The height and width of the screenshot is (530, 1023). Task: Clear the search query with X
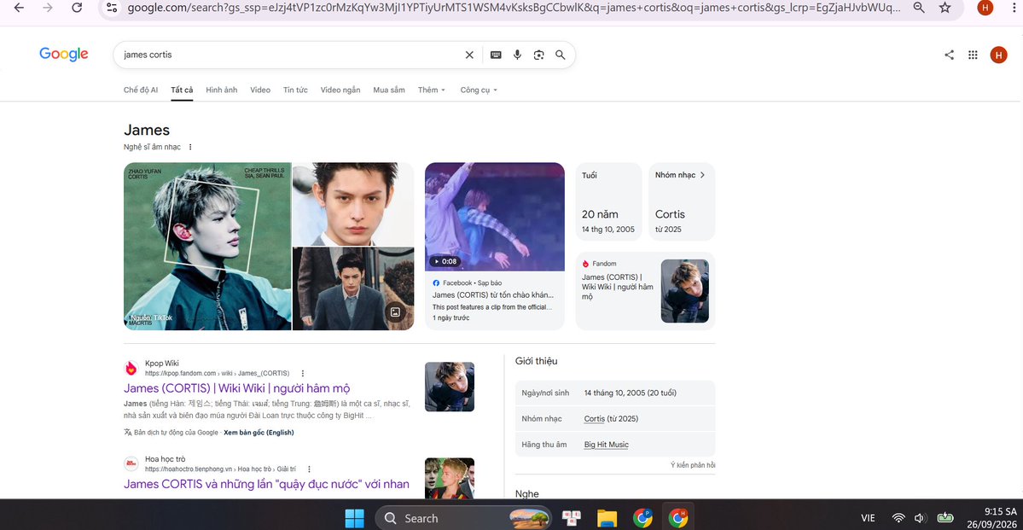click(x=469, y=55)
